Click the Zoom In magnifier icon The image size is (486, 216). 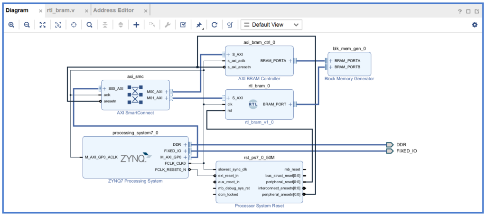(x=11, y=25)
